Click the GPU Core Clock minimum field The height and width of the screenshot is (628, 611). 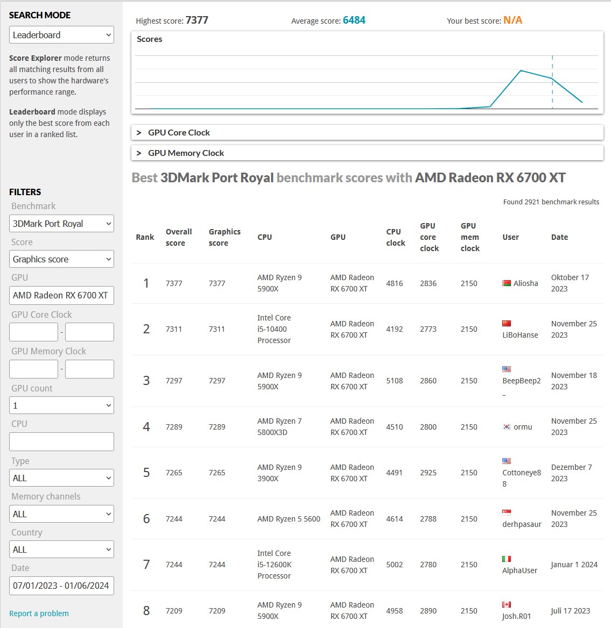coord(34,332)
